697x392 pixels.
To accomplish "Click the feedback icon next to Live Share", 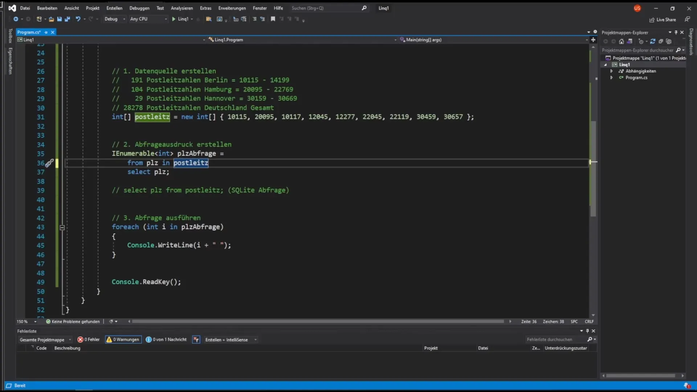I will pyautogui.click(x=687, y=19).
